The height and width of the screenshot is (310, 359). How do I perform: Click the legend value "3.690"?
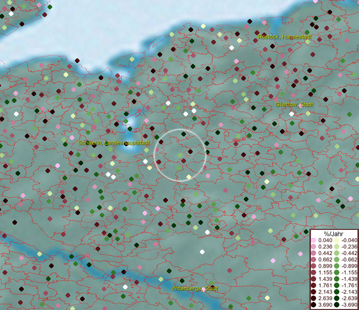coord(325,305)
